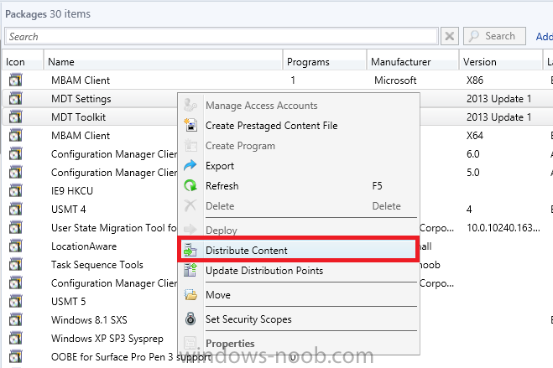Select the MDT Toolkit package name
The height and width of the screenshot is (368, 553).
coord(78,117)
